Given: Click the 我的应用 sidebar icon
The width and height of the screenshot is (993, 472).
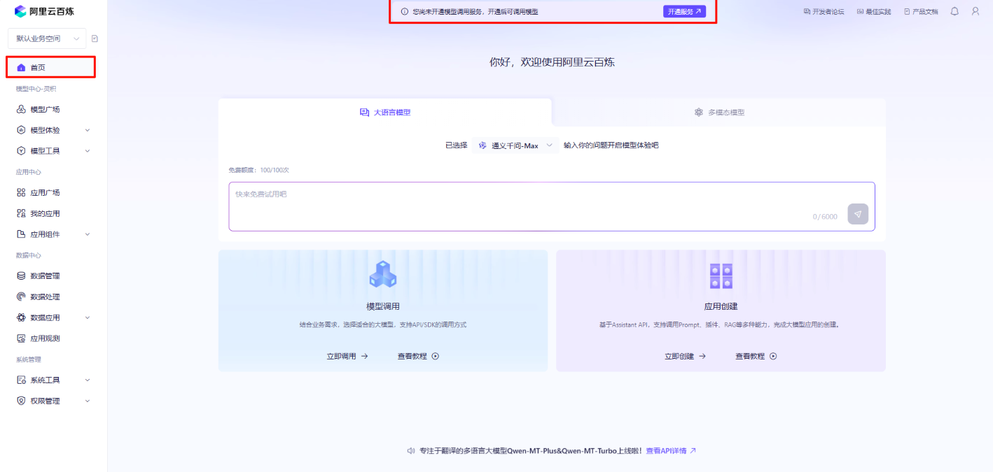Looking at the screenshot, I should coord(21,213).
